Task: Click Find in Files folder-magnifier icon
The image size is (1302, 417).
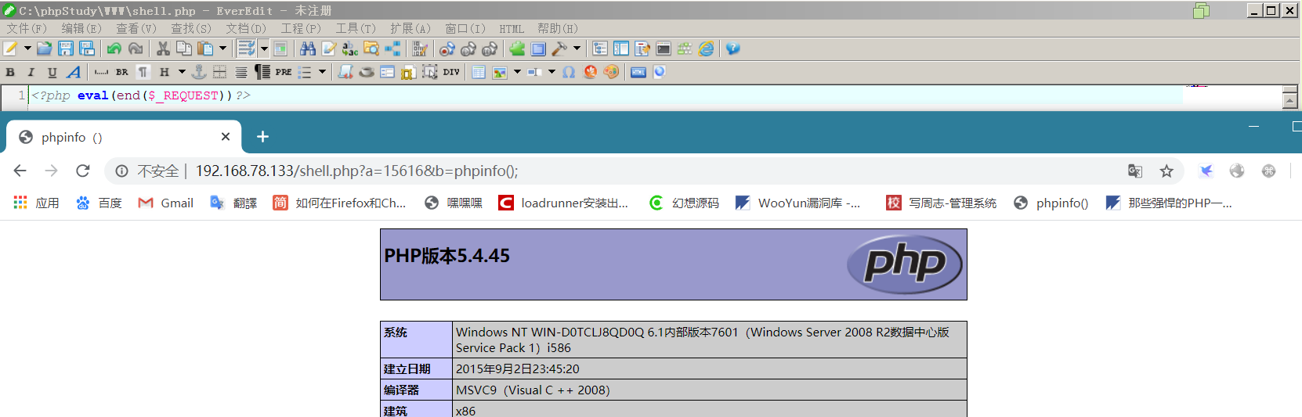Action: (371, 49)
